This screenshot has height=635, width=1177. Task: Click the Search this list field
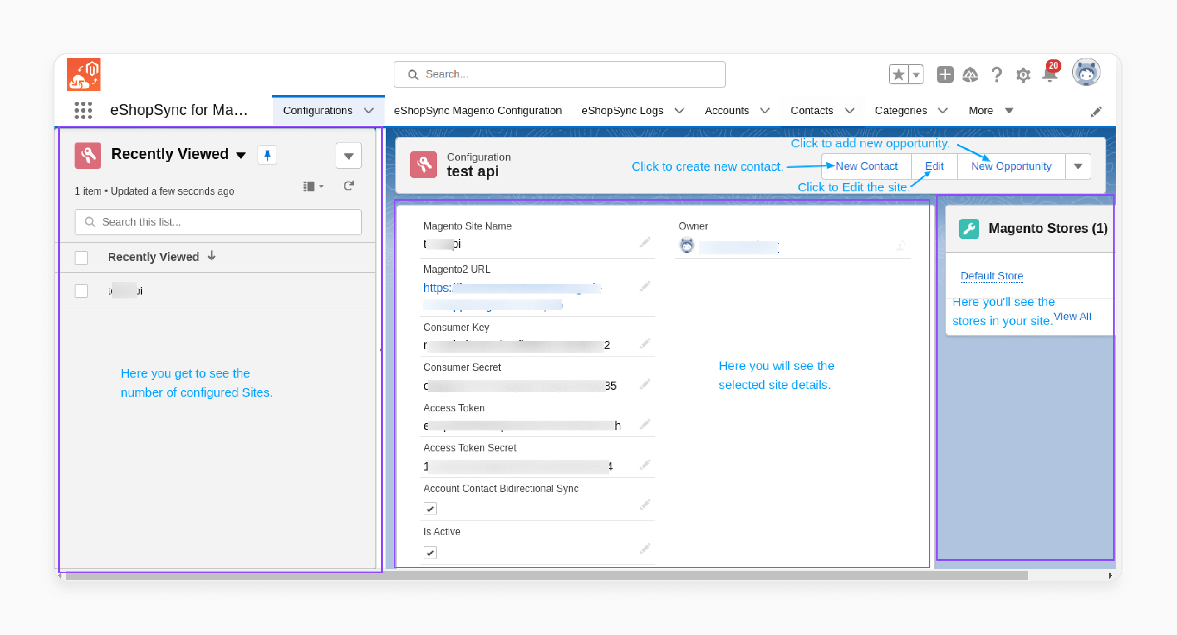pos(218,222)
